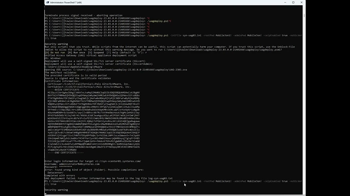Click the 'Completed with errors' line
This screenshot has height=196, width=350.
coord(60,175)
